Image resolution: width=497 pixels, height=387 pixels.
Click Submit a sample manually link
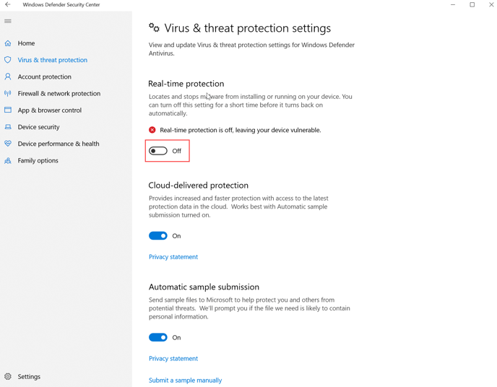click(185, 380)
